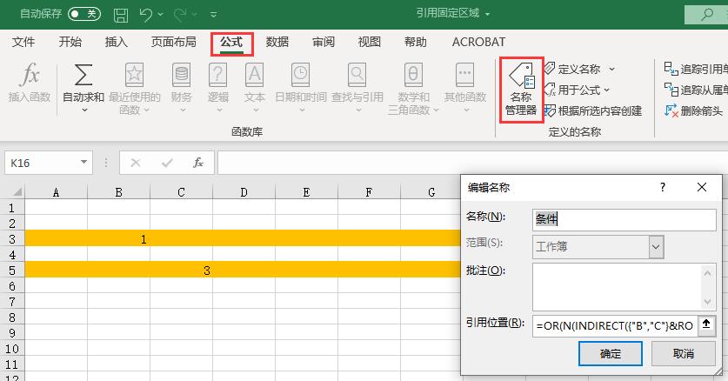
Task: Click the Insert Function fx ribbon icon
Action: pyautogui.click(x=30, y=76)
